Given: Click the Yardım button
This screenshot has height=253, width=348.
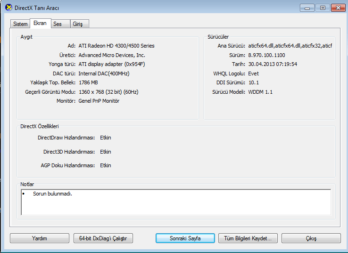Looking at the screenshot, I should (40, 238).
